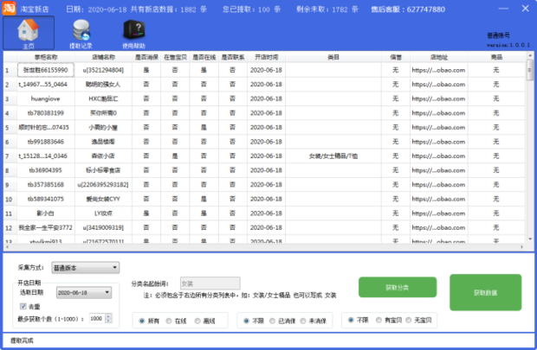Viewport: 537px width, 350px height.
Task: Click the 售后客服：627747880 text
Action: tap(408, 10)
